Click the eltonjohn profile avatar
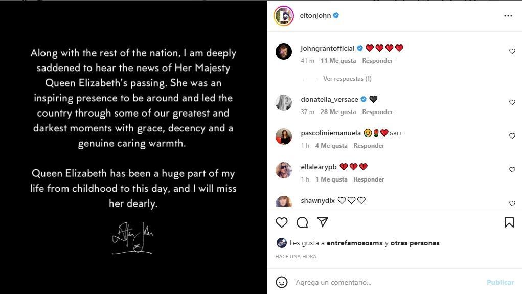The image size is (522, 294). click(284, 16)
